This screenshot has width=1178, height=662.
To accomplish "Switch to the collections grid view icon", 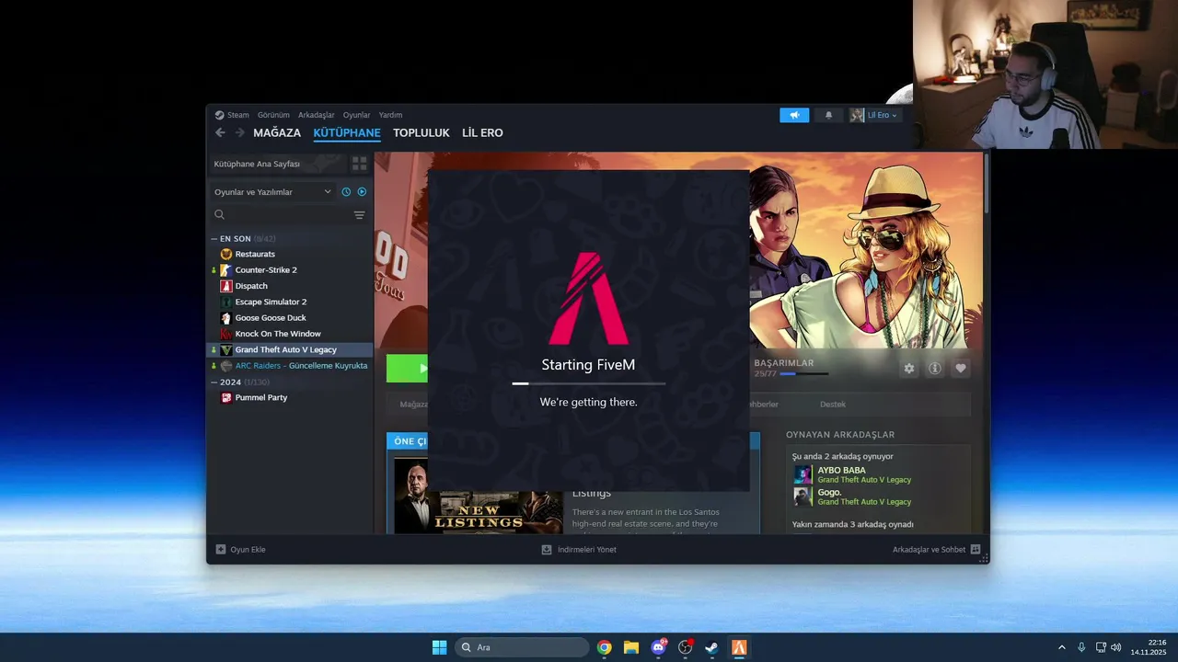I will (359, 164).
